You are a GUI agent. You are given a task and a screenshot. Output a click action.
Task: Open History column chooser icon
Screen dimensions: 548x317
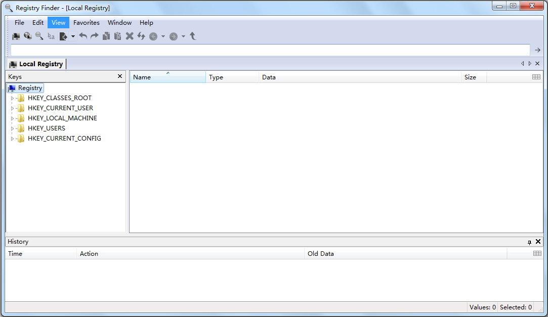[537, 253]
